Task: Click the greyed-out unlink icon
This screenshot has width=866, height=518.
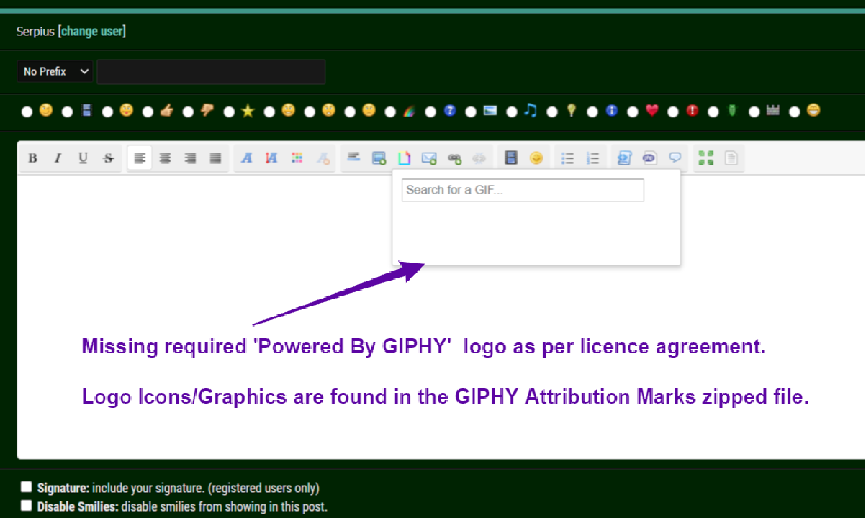Action: point(479,158)
